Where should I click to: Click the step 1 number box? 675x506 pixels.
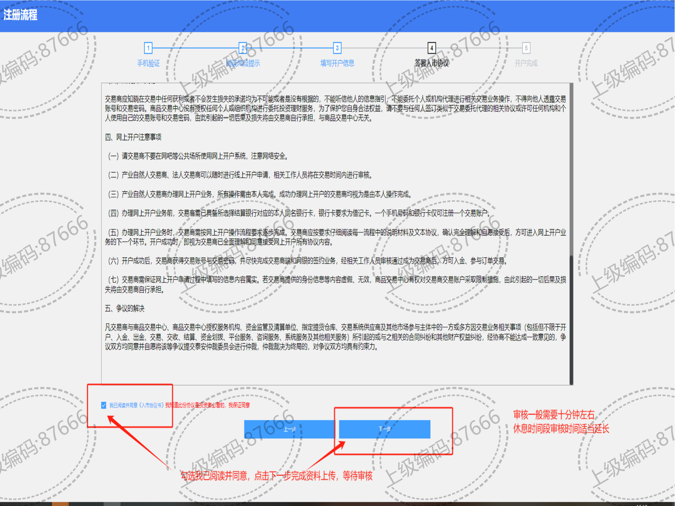tap(148, 48)
